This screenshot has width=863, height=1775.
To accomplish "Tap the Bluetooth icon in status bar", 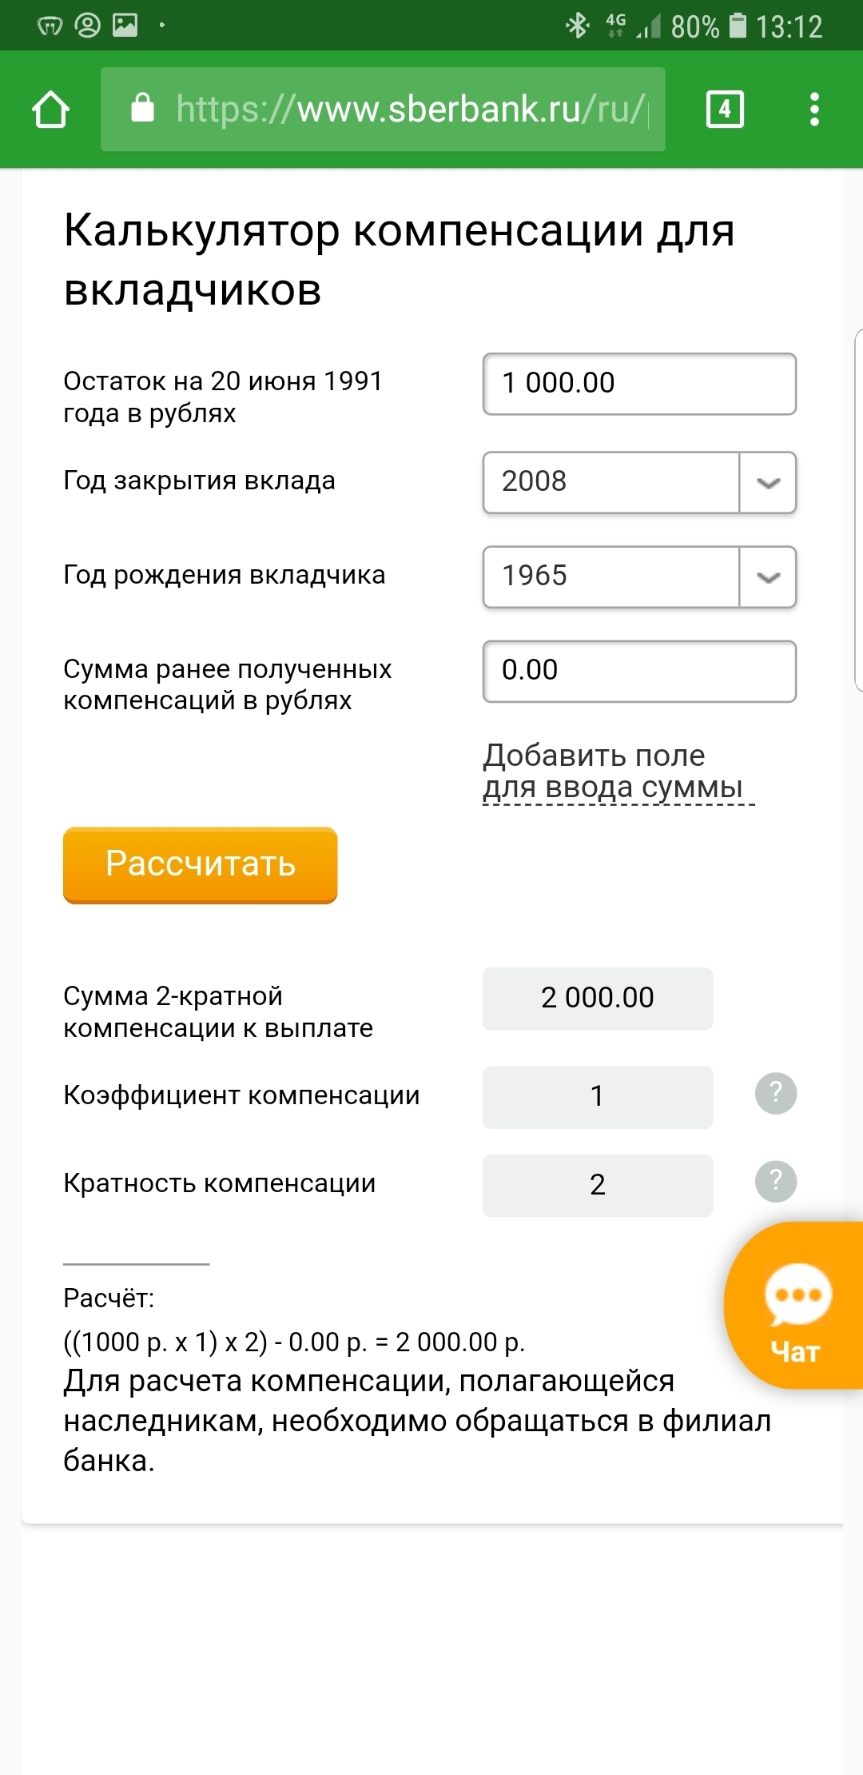I will [x=577, y=26].
